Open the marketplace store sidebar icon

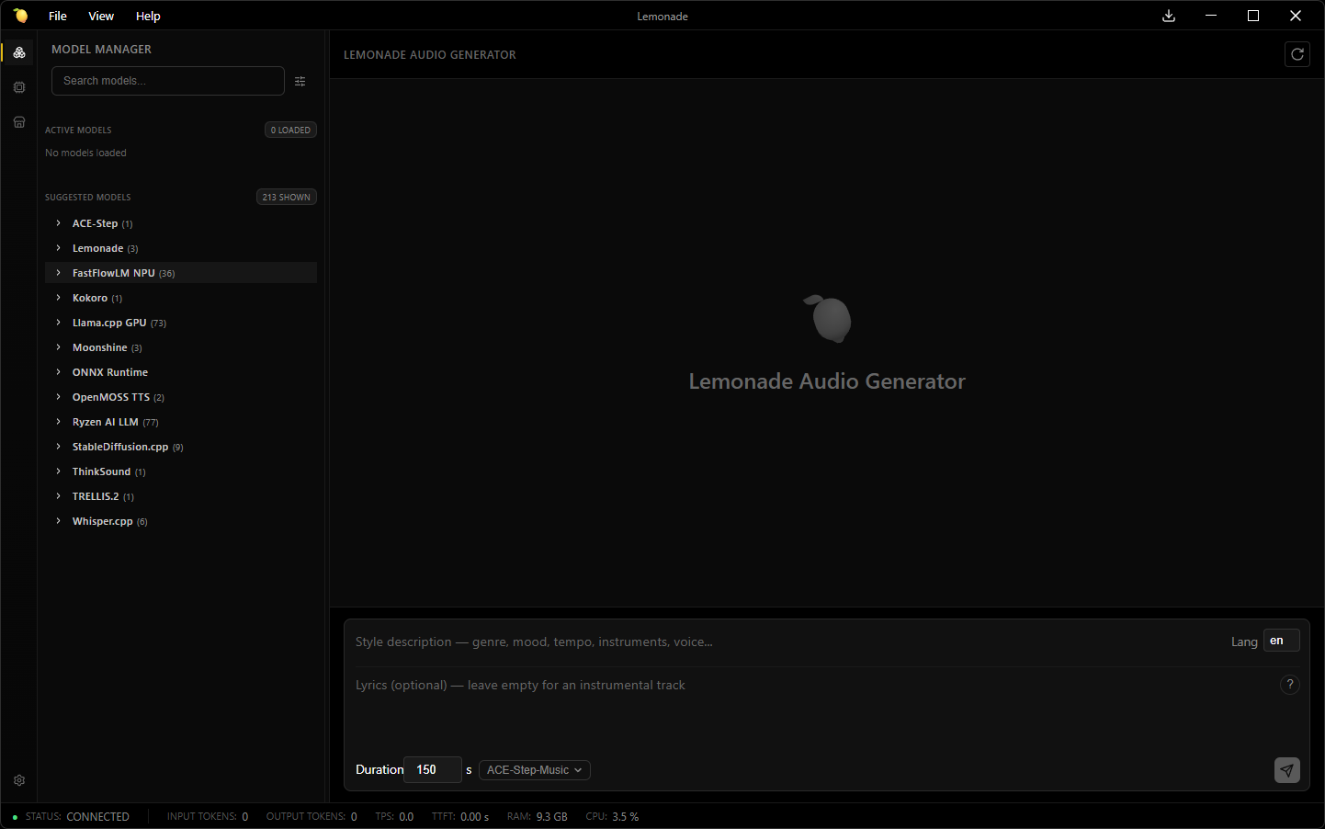(x=19, y=122)
